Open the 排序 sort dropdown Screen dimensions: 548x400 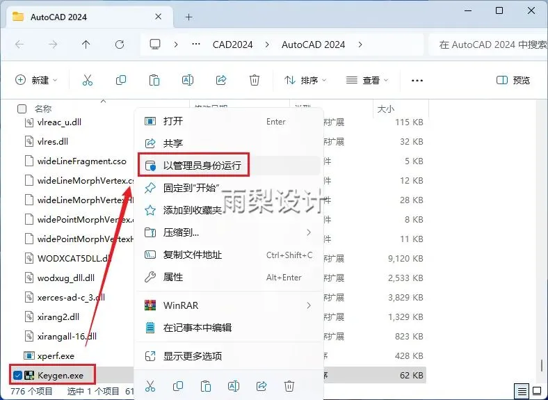pyautogui.click(x=305, y=81)
